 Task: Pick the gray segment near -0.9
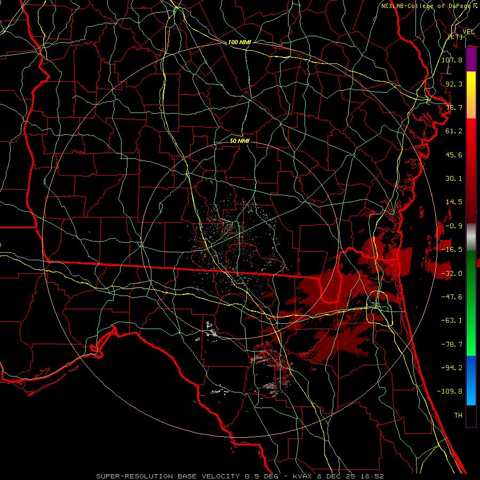coord(471,237)
